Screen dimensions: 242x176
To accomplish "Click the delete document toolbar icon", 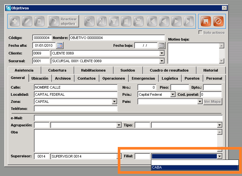I will pos(39,21).
